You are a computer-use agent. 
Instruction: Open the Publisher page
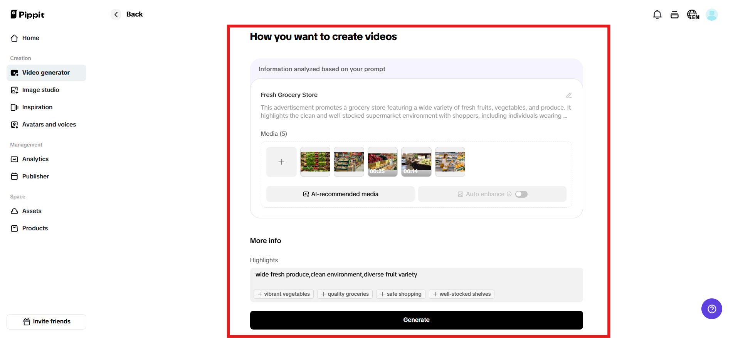pos(46,176)
